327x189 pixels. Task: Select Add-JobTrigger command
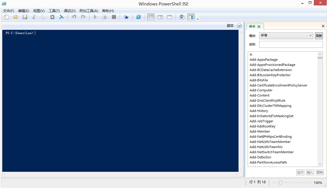261,121
